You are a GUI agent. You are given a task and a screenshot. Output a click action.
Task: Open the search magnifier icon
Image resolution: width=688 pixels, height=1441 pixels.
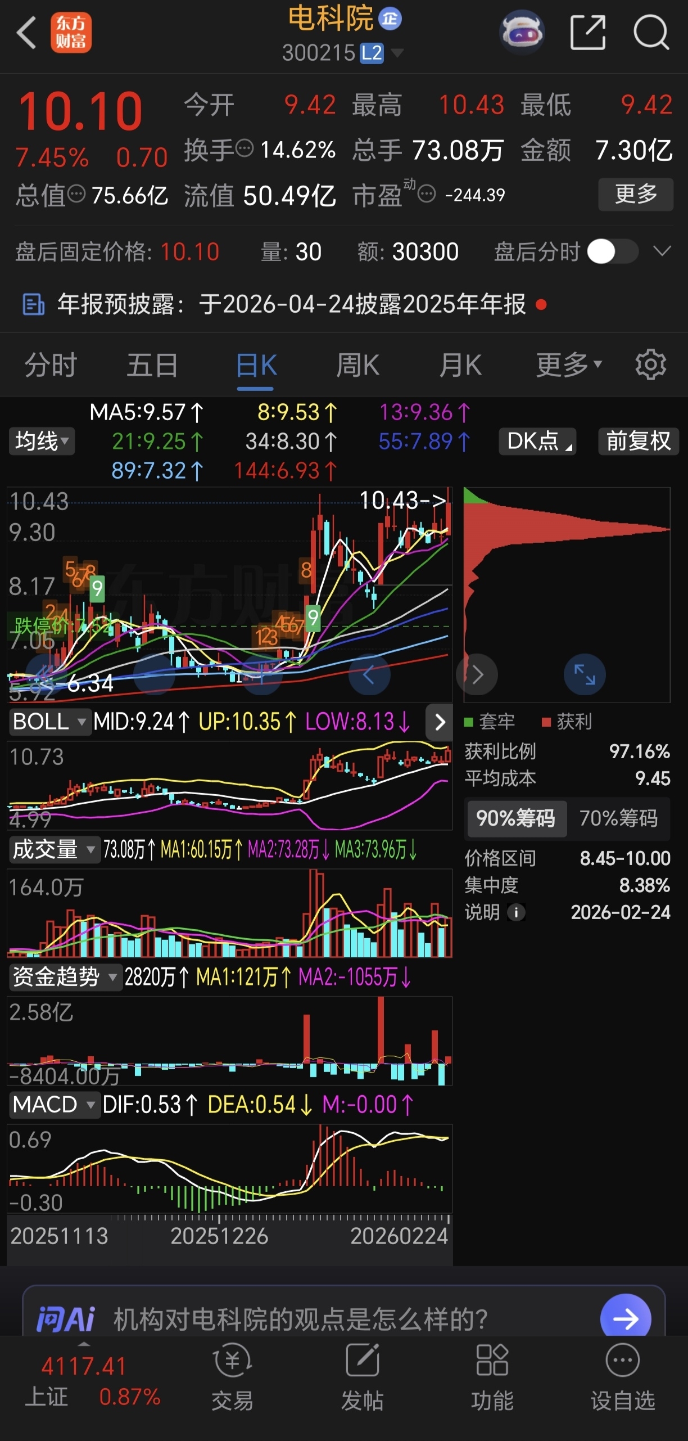point(651,33)
